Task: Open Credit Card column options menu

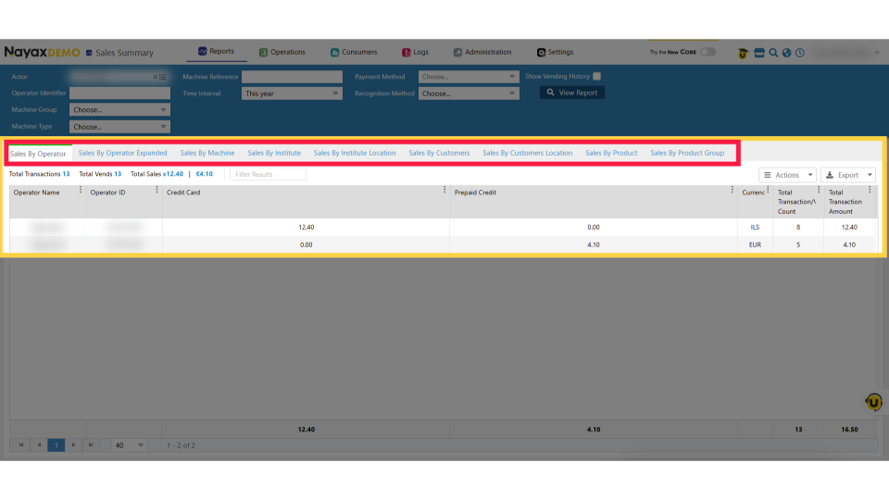Action: (444, 190)
